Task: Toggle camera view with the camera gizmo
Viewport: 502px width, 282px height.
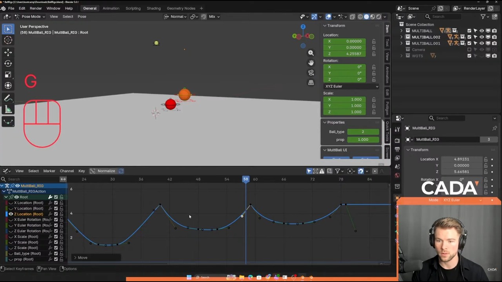Action: tap(311, 73)
